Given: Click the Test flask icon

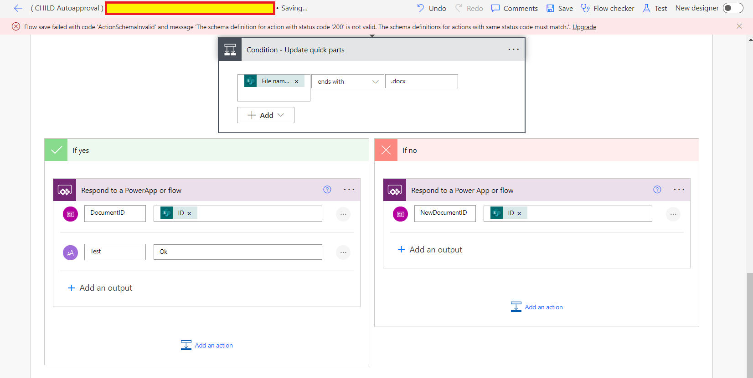Looking at the screenshot, I should (646, 8).
